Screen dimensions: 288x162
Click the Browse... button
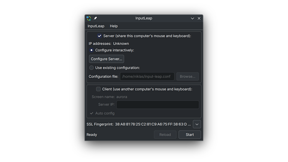(x=187, y=77)
